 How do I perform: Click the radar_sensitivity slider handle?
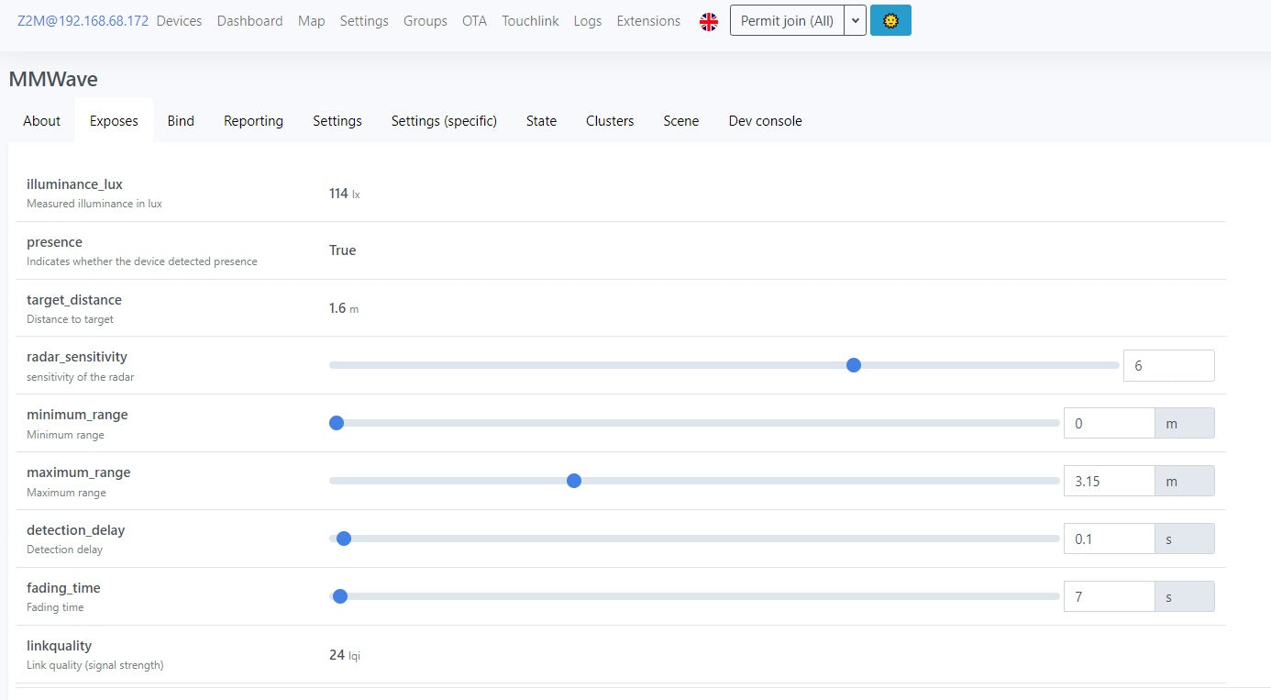854,365
